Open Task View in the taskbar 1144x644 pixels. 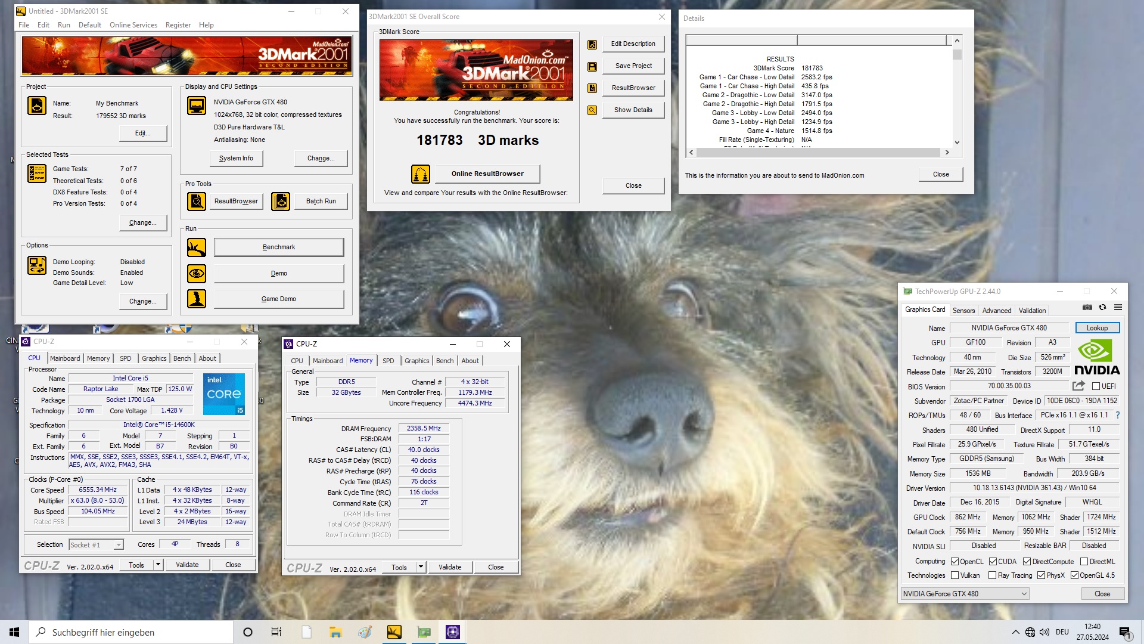click(276, 632)
